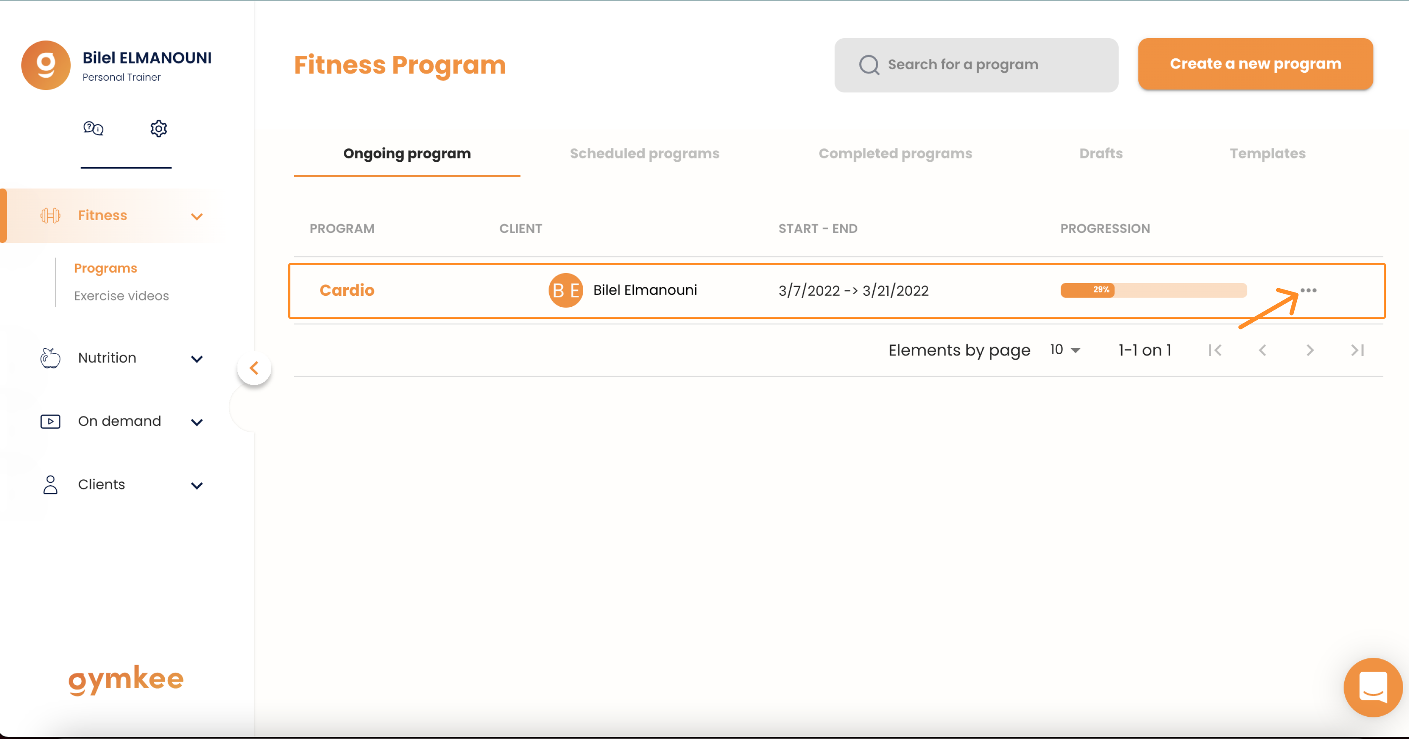Open the settings gear icon
Viewport: 1409px width, 739px height.
click(x=158, y=129)
